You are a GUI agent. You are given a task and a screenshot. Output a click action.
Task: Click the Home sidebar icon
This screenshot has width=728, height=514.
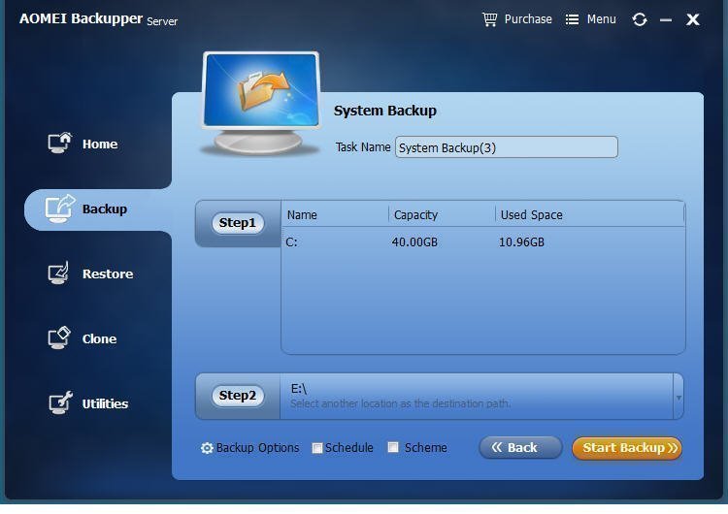60,144
